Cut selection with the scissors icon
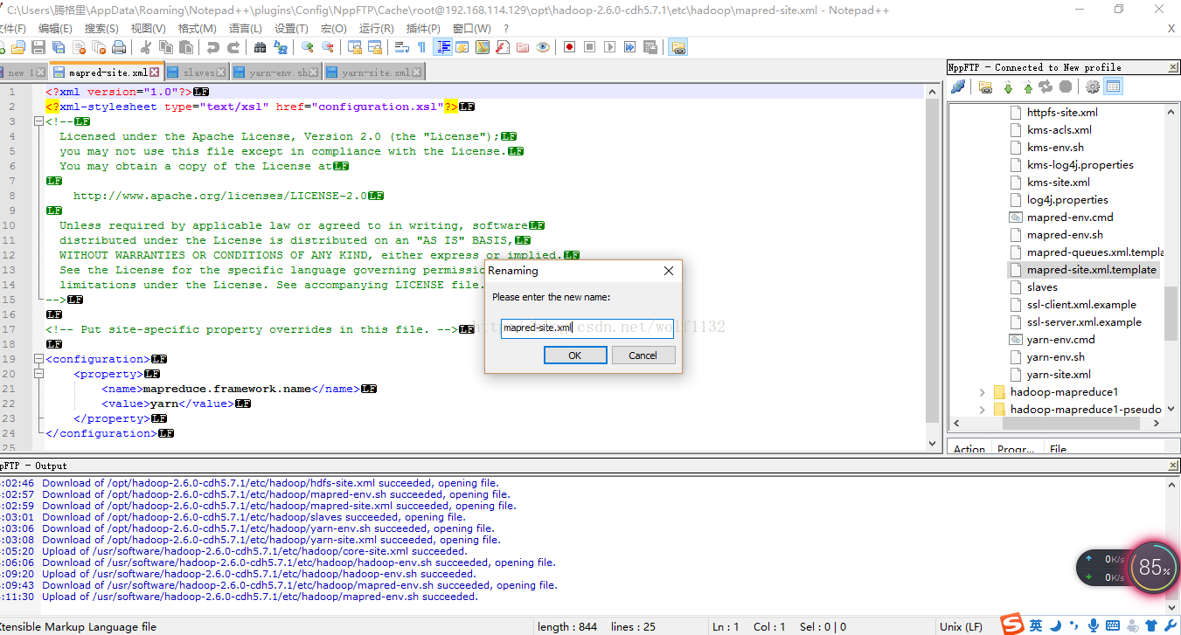Screen dimensions: 1181x635 [x=146, y=47]
